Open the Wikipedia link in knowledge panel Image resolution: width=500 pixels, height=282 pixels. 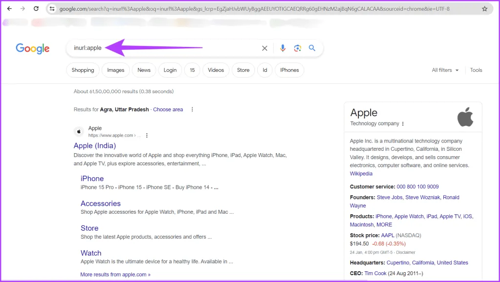click(361, 174)
